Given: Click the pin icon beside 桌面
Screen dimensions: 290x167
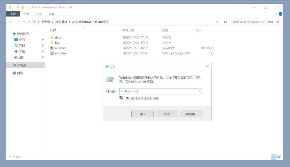Looking at the screenshot, I should [x=42, y=40].
